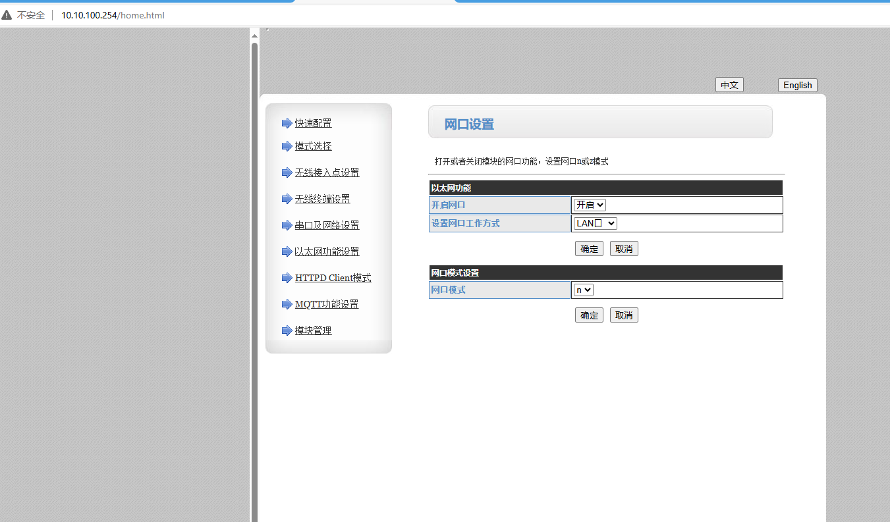The image size is (890, 522).
Task: Click the arrow icon beside MQTT功能设置
Action: coord(287,304)
